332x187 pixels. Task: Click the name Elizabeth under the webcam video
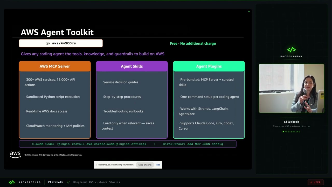[292, 122]
